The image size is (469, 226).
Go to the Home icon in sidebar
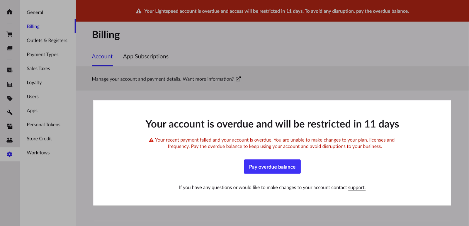tap(10, 12)
